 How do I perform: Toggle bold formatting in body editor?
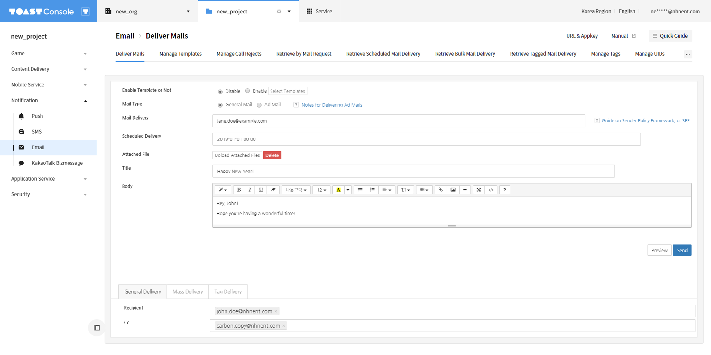tap(239, 190)
